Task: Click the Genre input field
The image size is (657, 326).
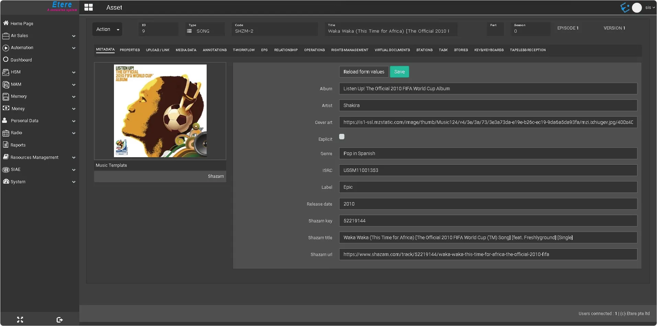Action: (488, 153)
